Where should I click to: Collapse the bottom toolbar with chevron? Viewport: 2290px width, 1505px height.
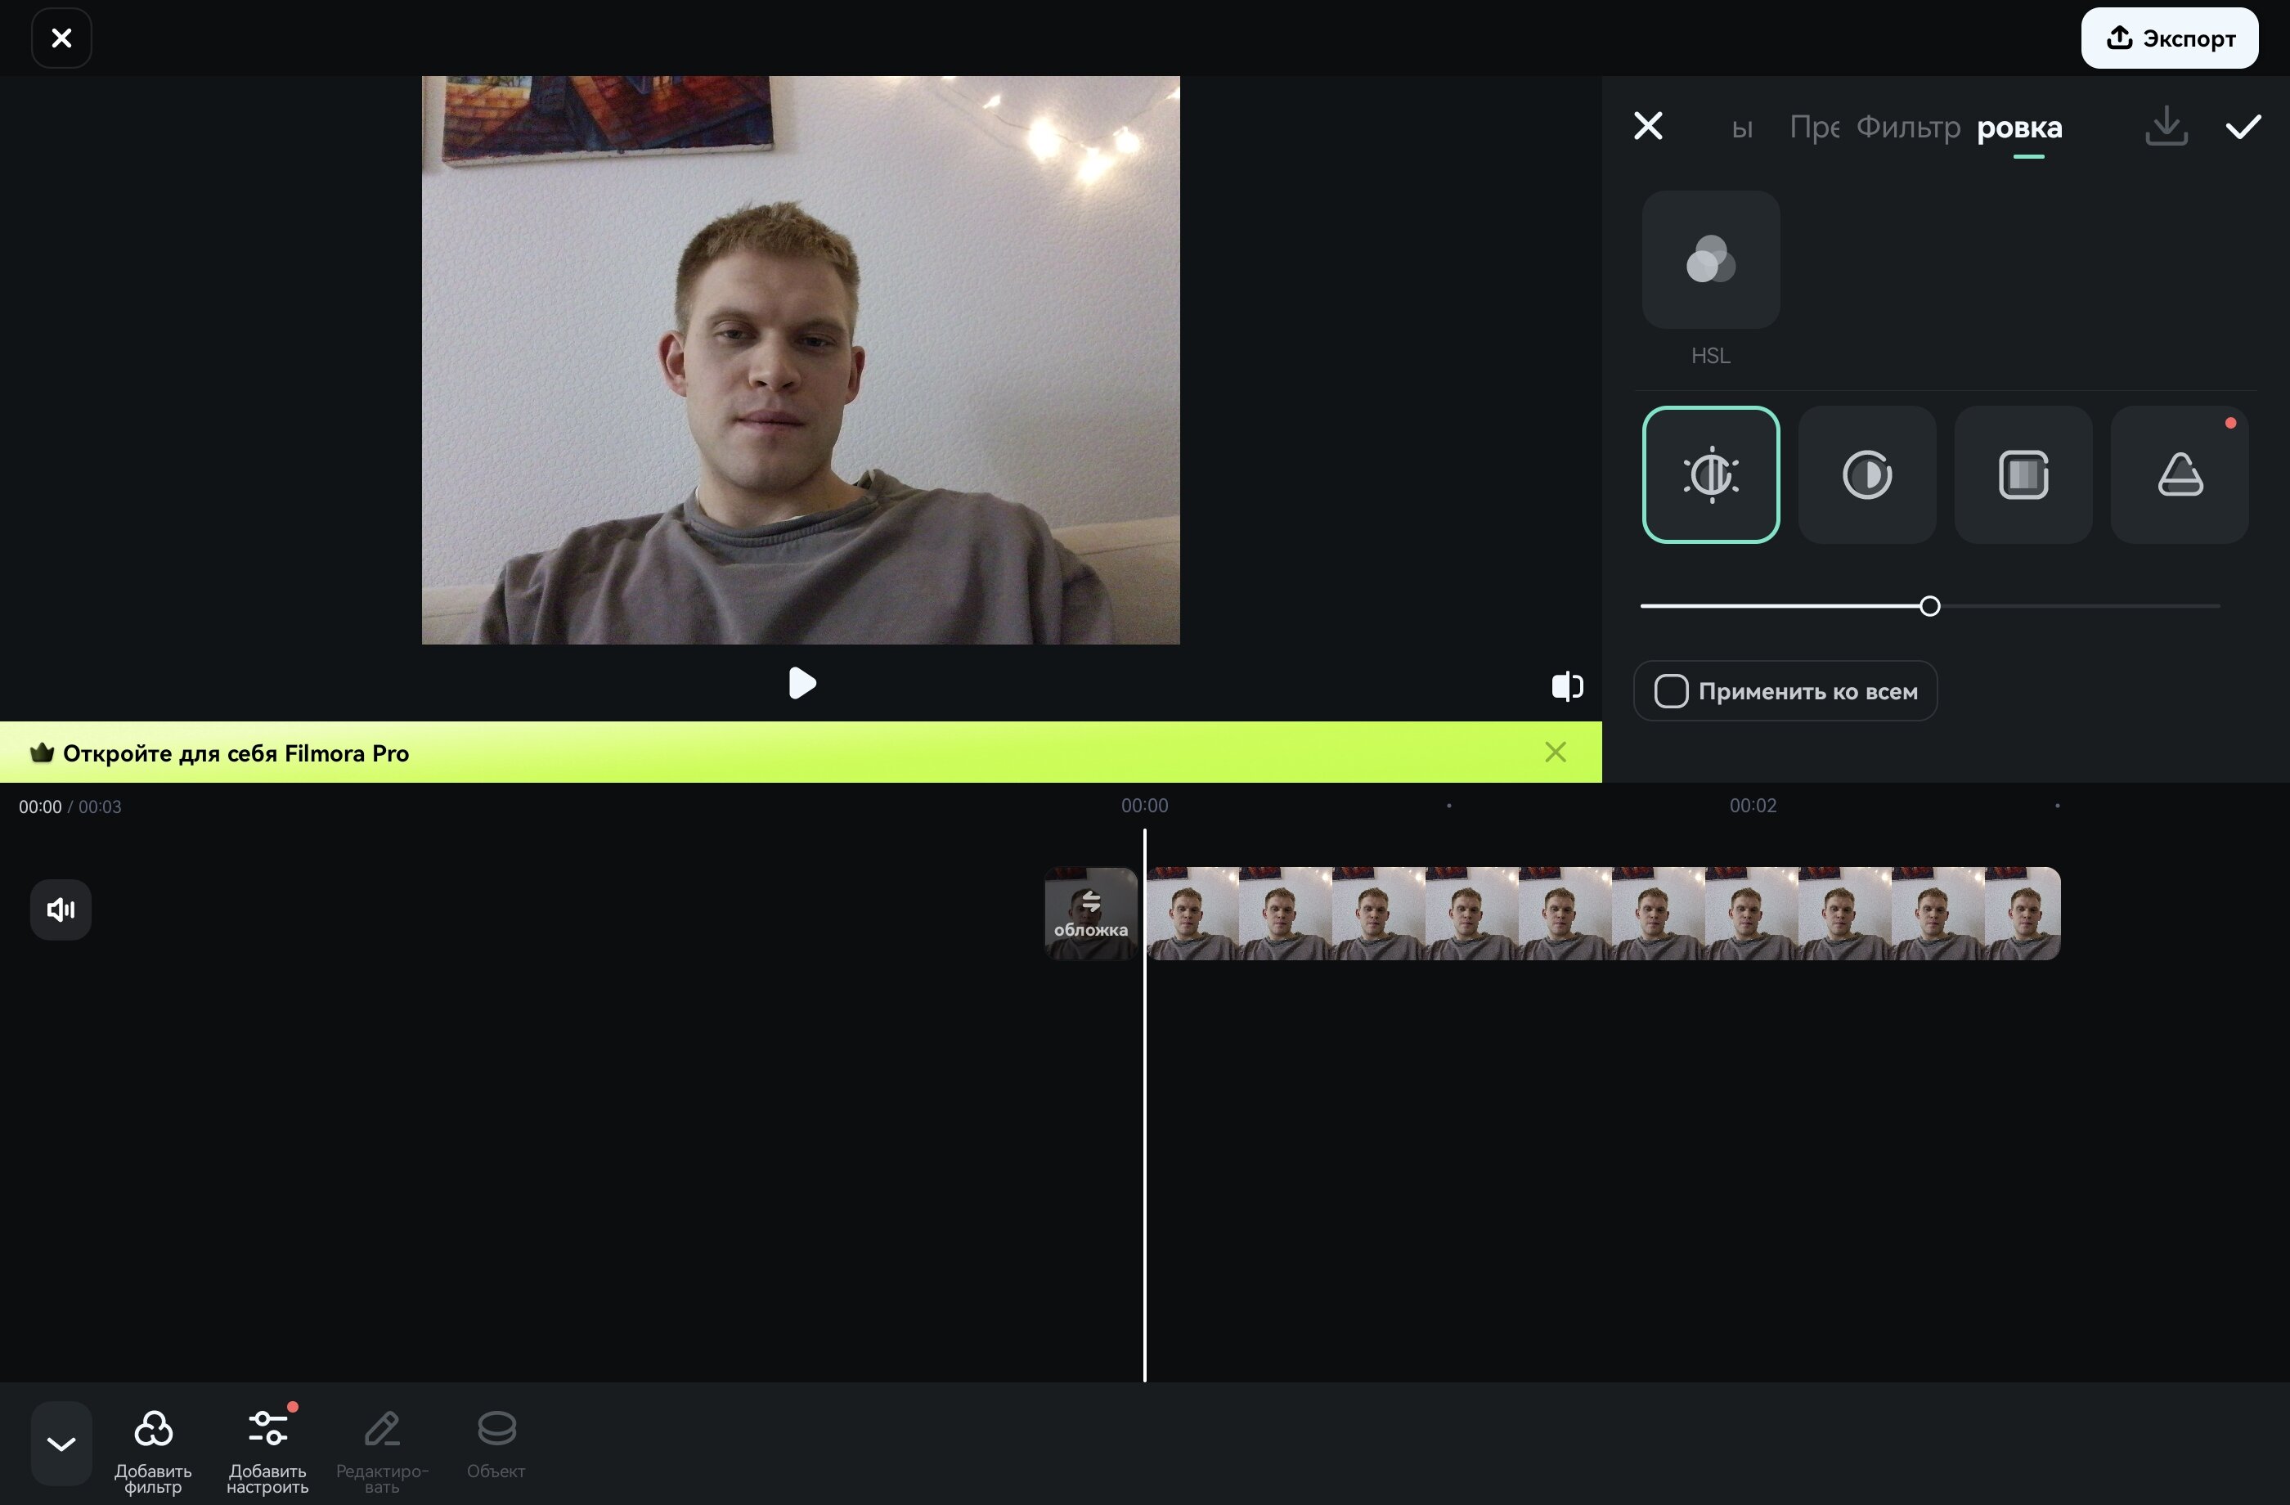coord(61,1444)
